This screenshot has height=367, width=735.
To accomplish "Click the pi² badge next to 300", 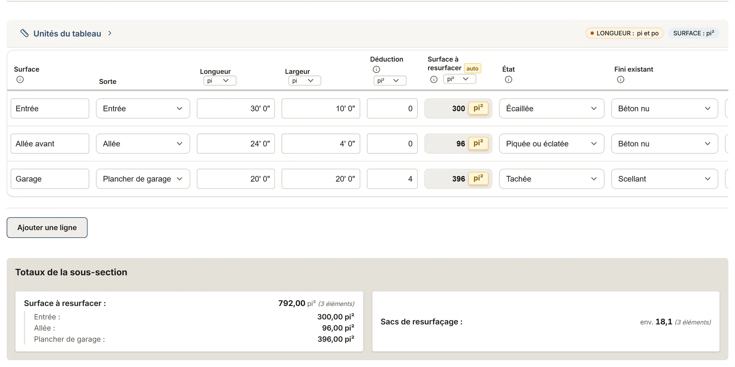I will point(478,108).
